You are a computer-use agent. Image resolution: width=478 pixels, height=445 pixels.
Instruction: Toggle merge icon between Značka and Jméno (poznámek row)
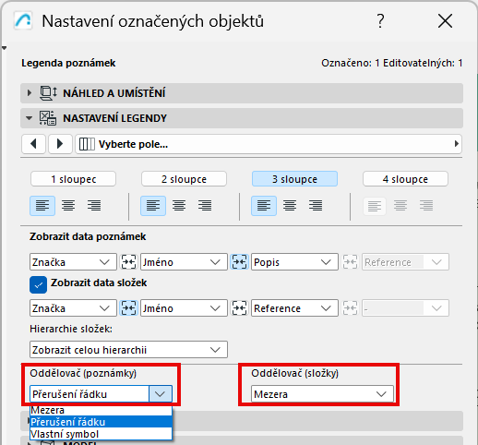point(128,262)
